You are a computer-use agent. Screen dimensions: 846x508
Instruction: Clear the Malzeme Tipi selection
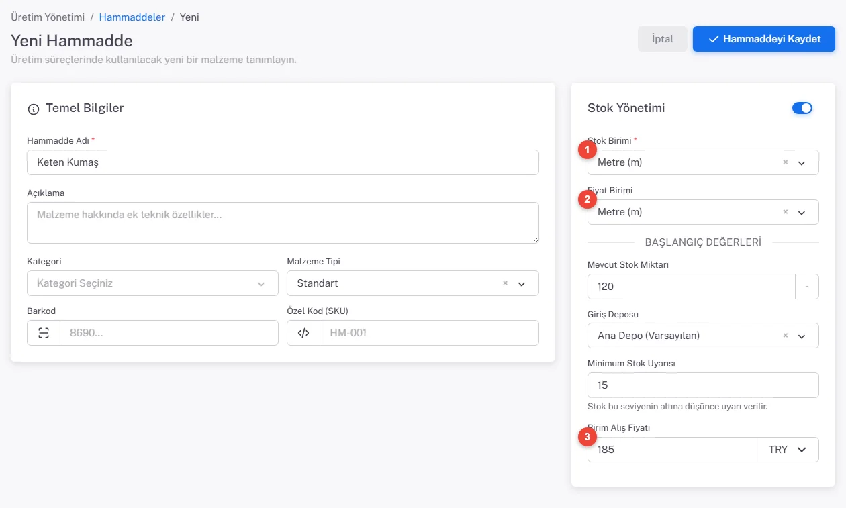click(506, 283)
